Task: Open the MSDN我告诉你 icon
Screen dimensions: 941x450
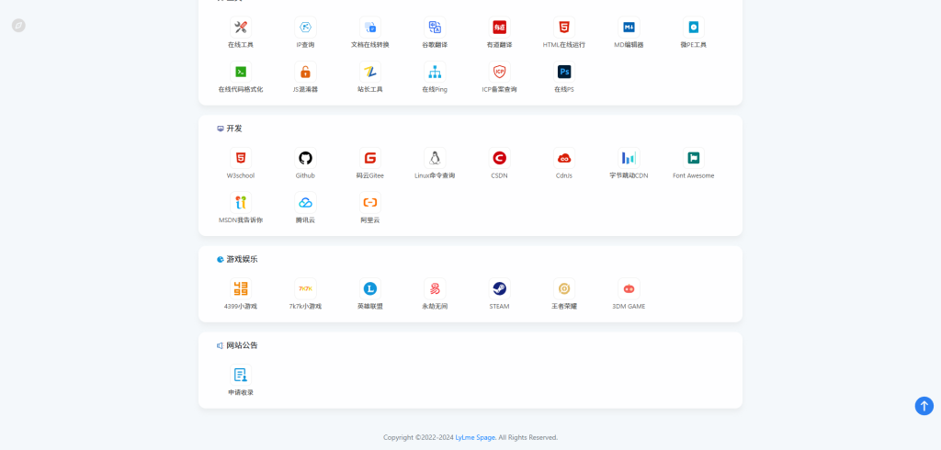Action: pos(241,202)
